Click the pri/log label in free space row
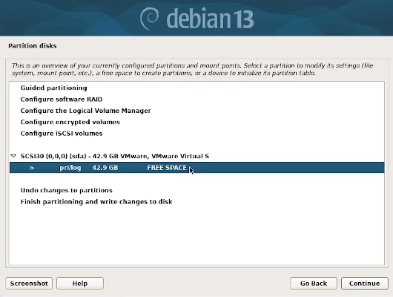 [70, 168]
